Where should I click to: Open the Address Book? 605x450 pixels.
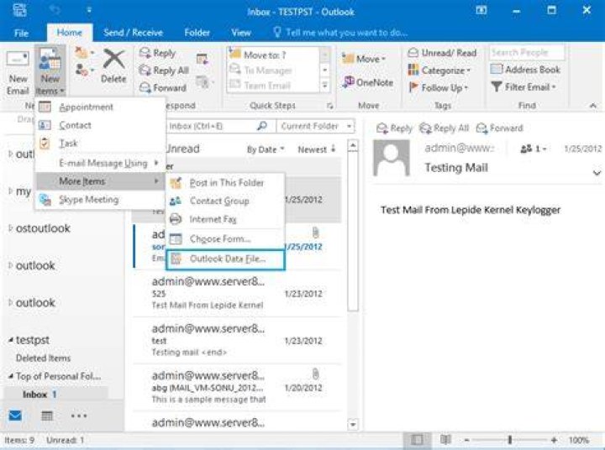(525, 70)
